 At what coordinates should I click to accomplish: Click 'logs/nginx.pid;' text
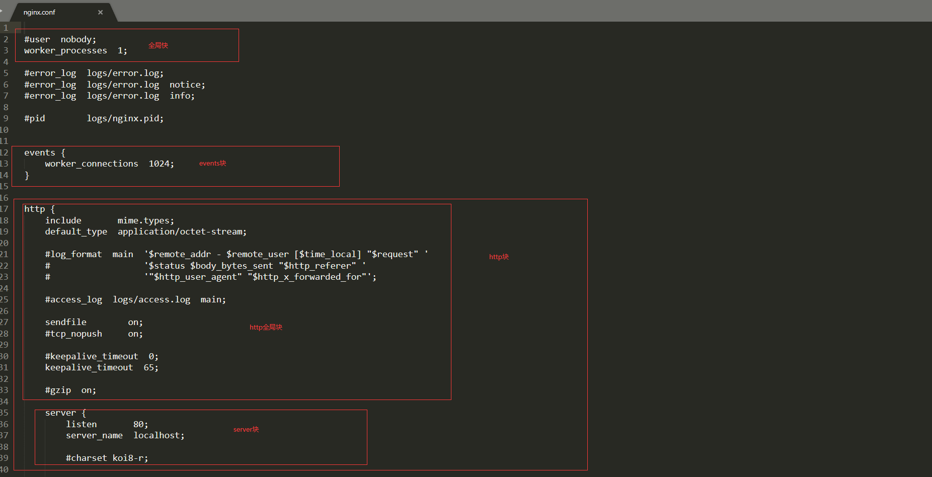point(125,119)
